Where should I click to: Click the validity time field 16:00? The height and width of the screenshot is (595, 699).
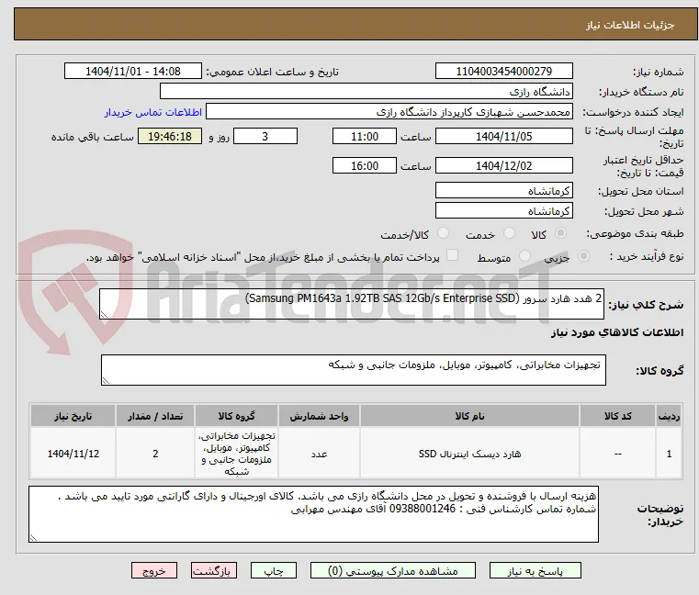pyautogui.click(x=365, y=166)
